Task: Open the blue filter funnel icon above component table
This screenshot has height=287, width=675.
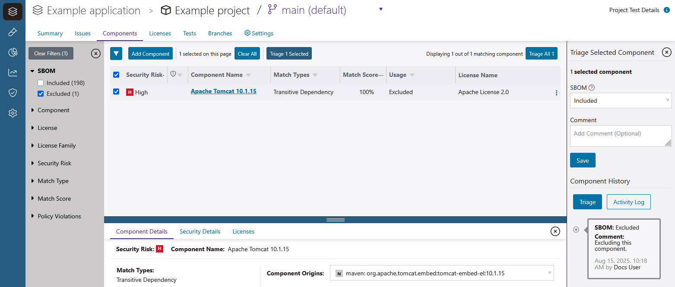Action: pyautogui.click(x=116, y=53)
